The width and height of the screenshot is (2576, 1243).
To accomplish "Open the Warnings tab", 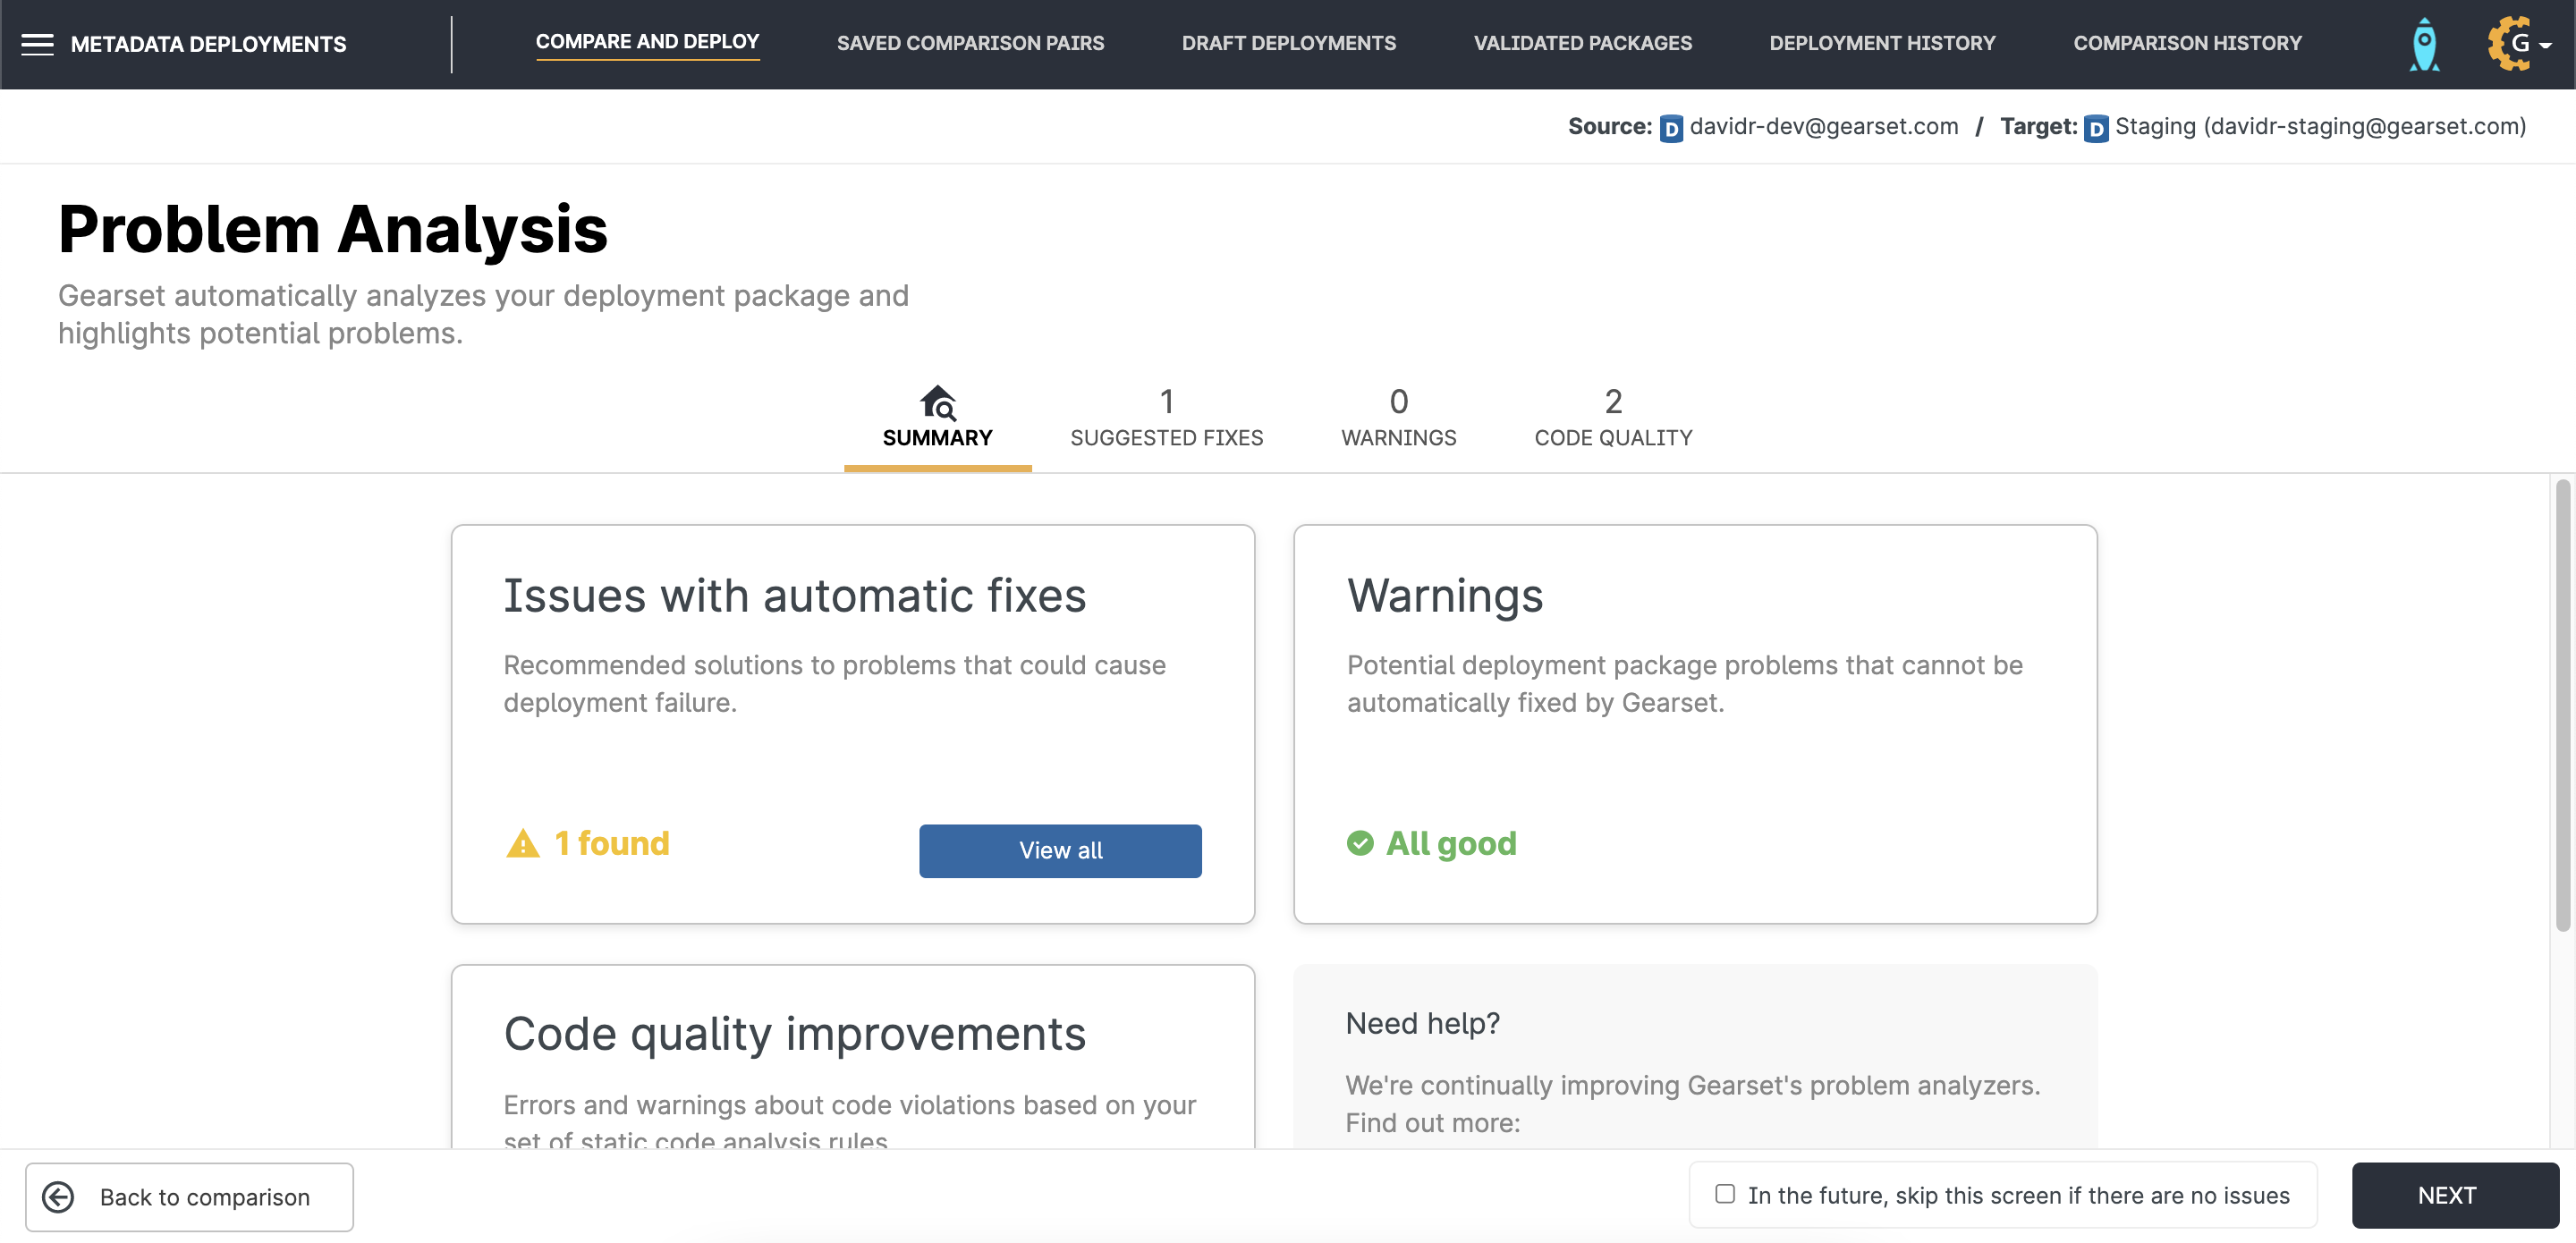I will click(1398, 420).
